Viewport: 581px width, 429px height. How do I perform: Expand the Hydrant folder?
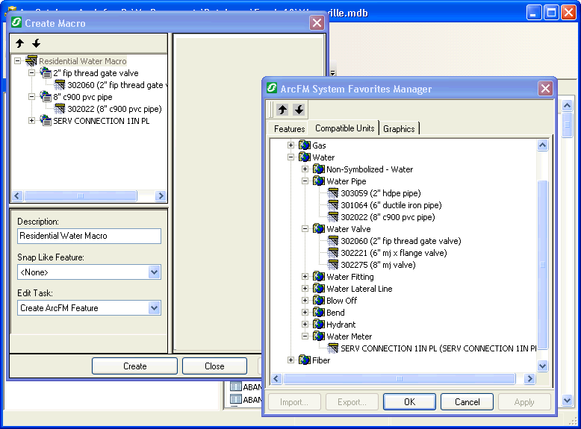point(305,325)
